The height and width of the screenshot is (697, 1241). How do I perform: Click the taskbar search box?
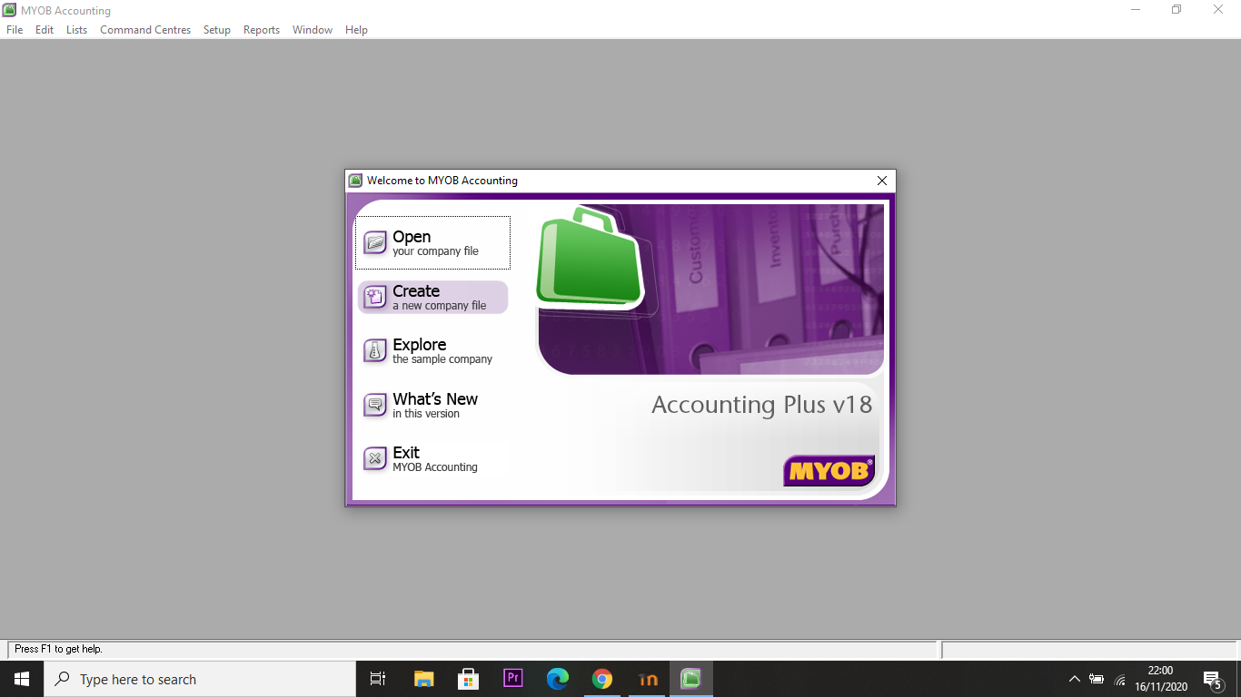tap(200, 679)
